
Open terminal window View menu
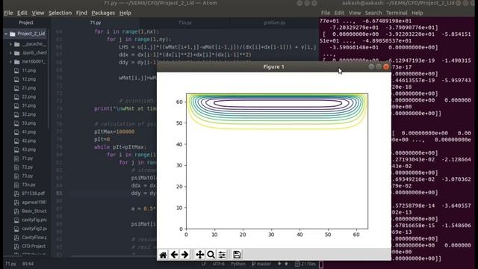tap(355, 13)
